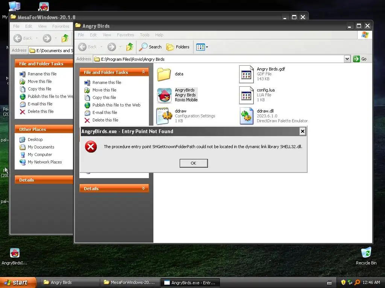
Task: Open Favorites menu in Angry Birds window
Action: pos(126,35)
